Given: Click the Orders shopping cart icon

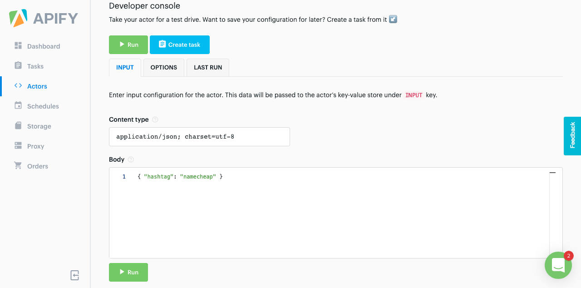Looking at the screenshot, I should [18, 166].
